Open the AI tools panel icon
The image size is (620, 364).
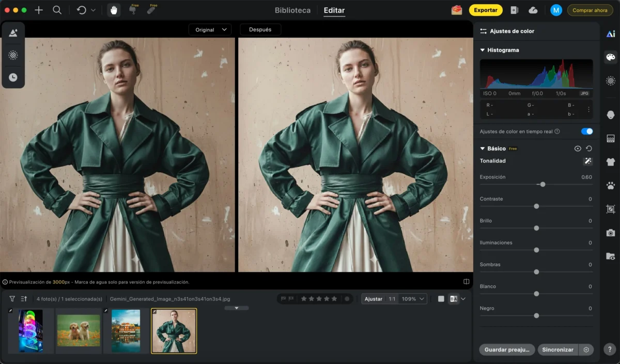pyautogui.click(x=610, y=34)
